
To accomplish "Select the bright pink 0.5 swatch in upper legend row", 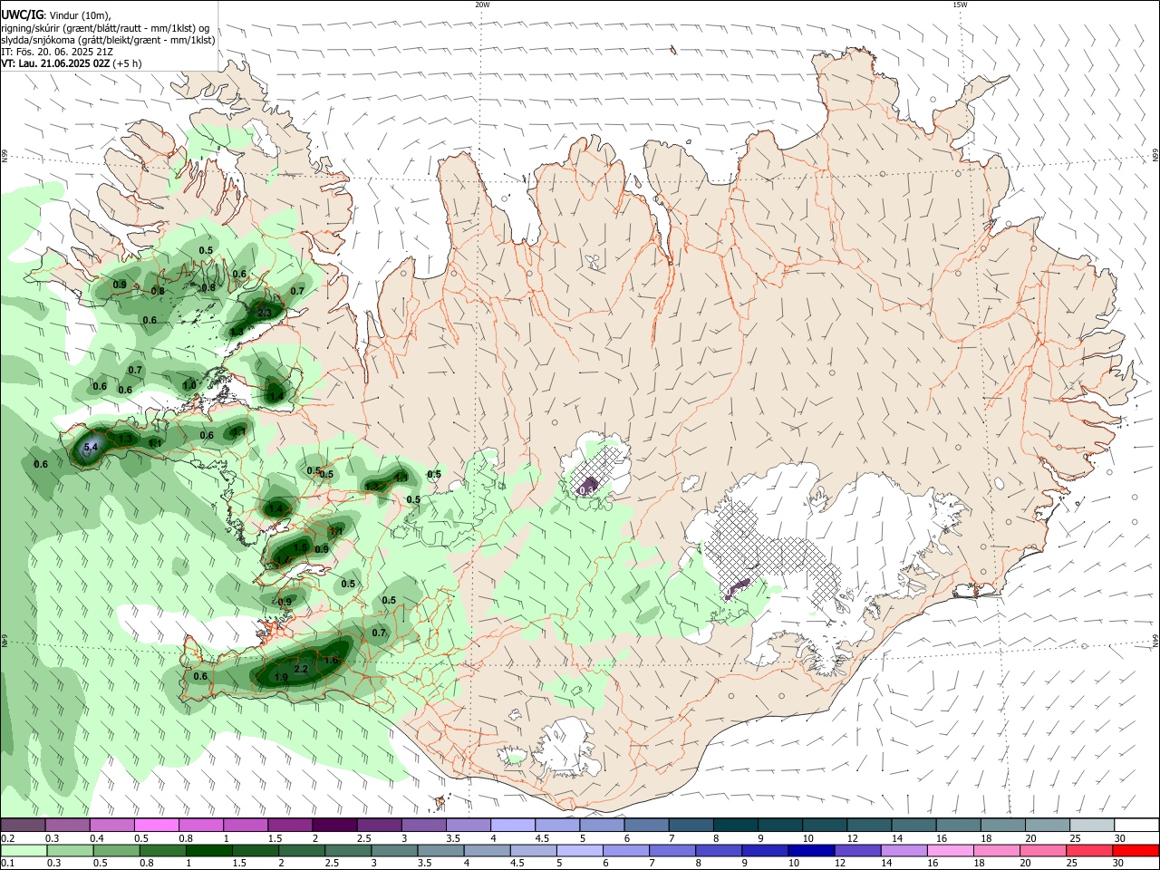I will 156,825.
